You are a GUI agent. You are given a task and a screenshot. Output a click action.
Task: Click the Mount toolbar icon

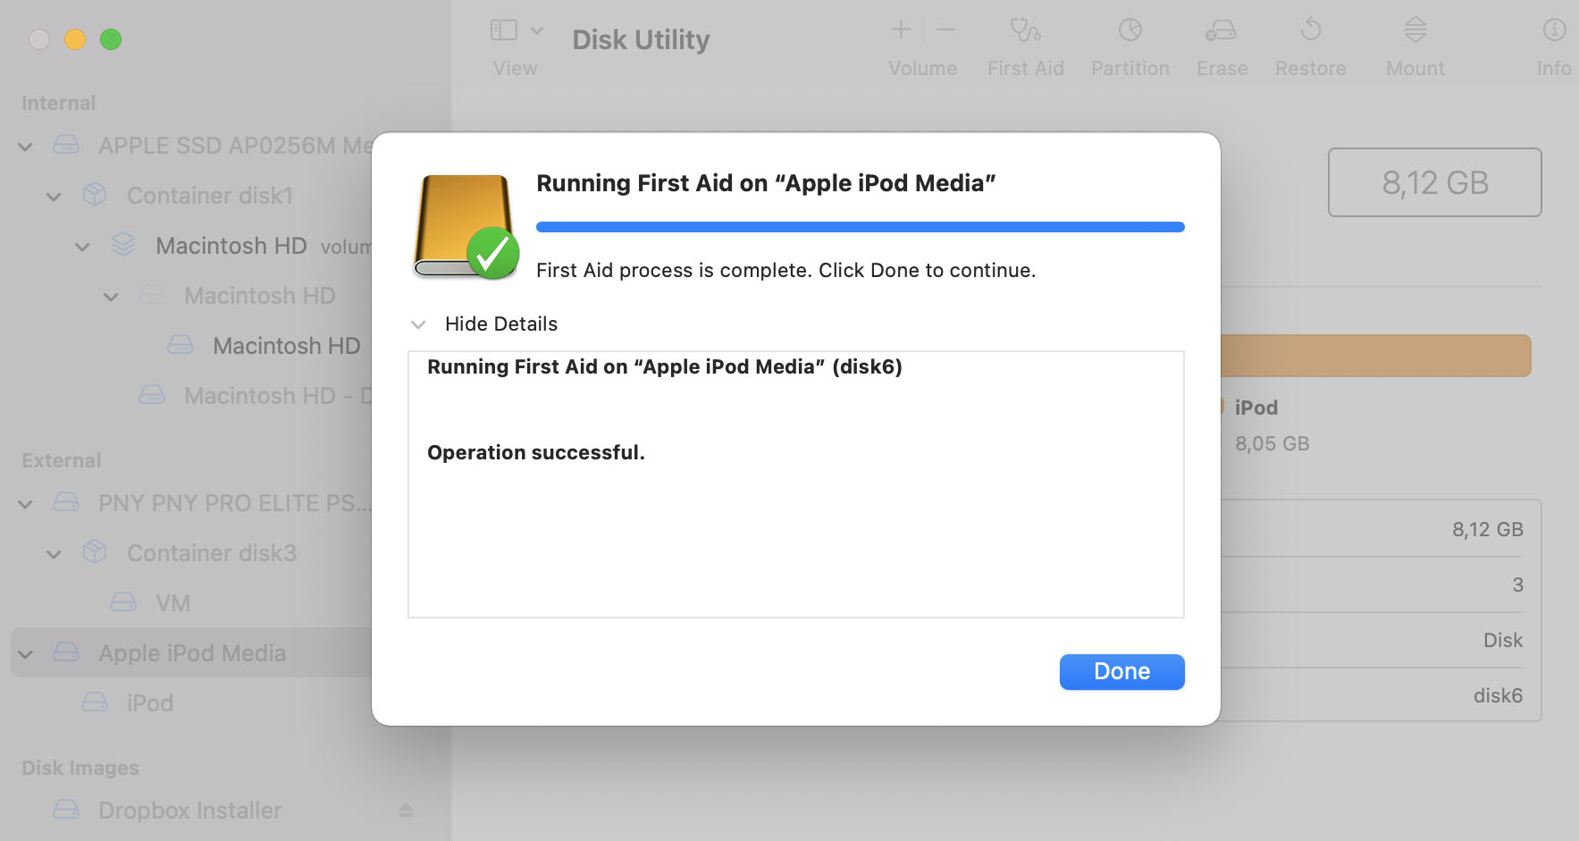click(1415, 29)
